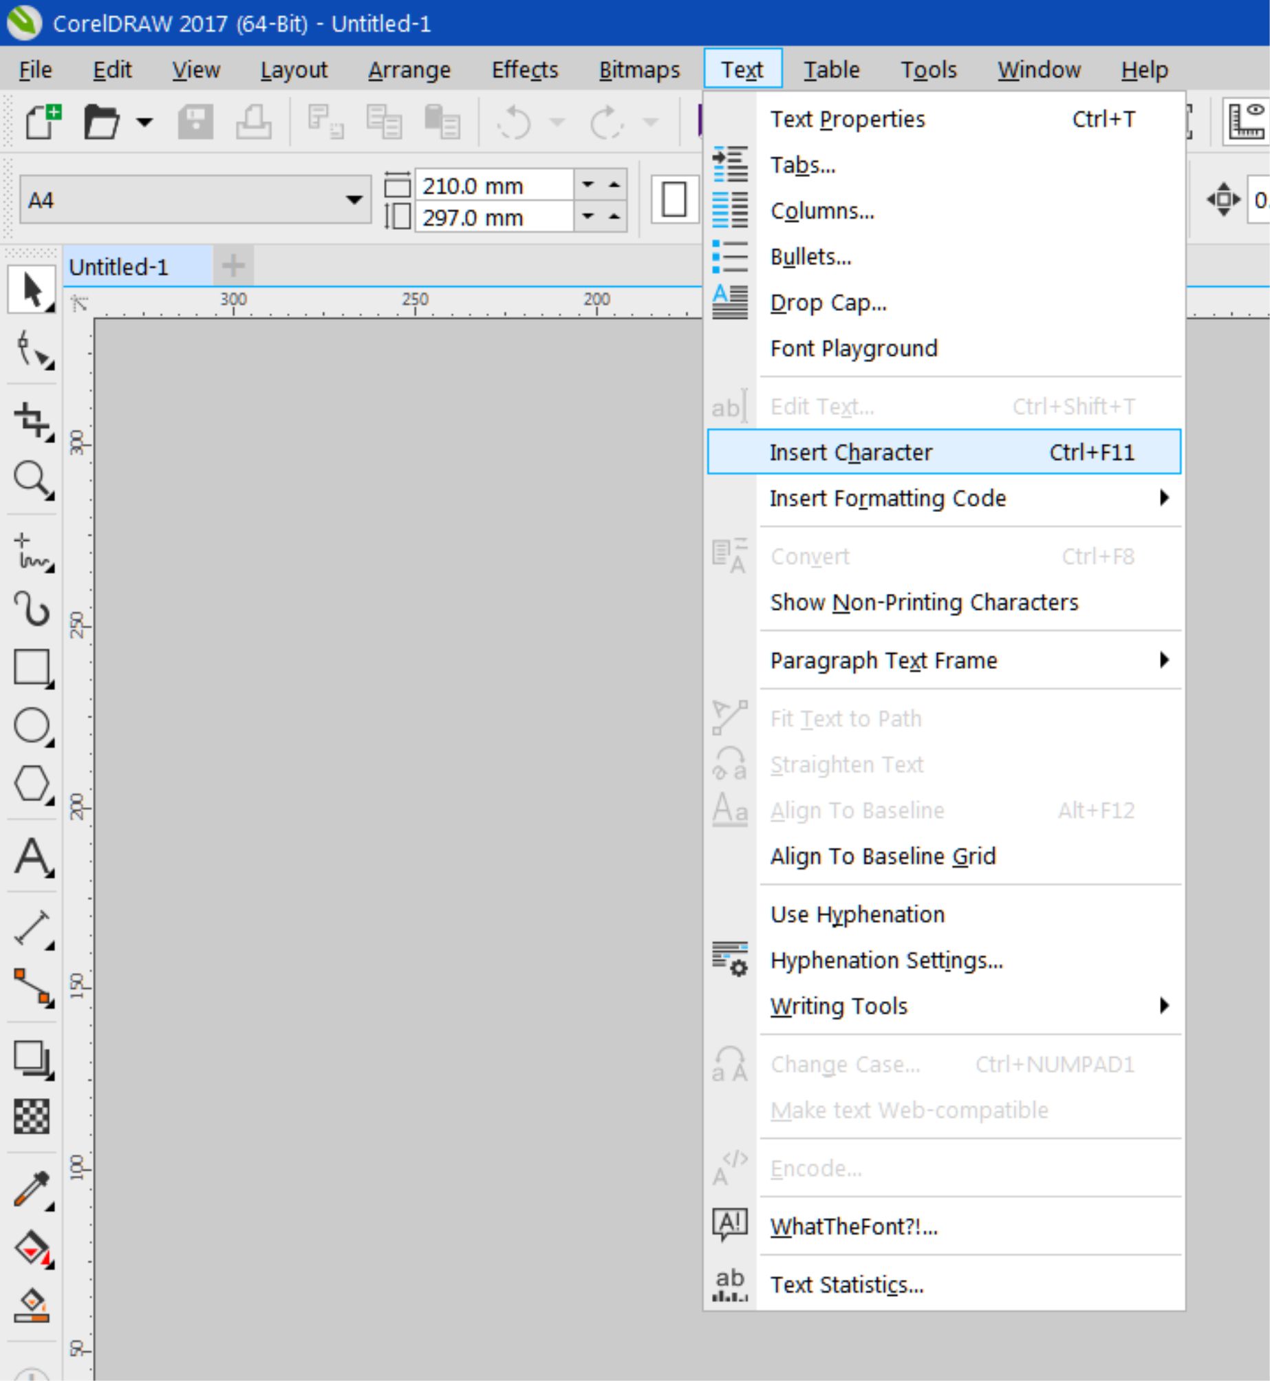Click the ruler origin corner icon

tap(79, 303)
